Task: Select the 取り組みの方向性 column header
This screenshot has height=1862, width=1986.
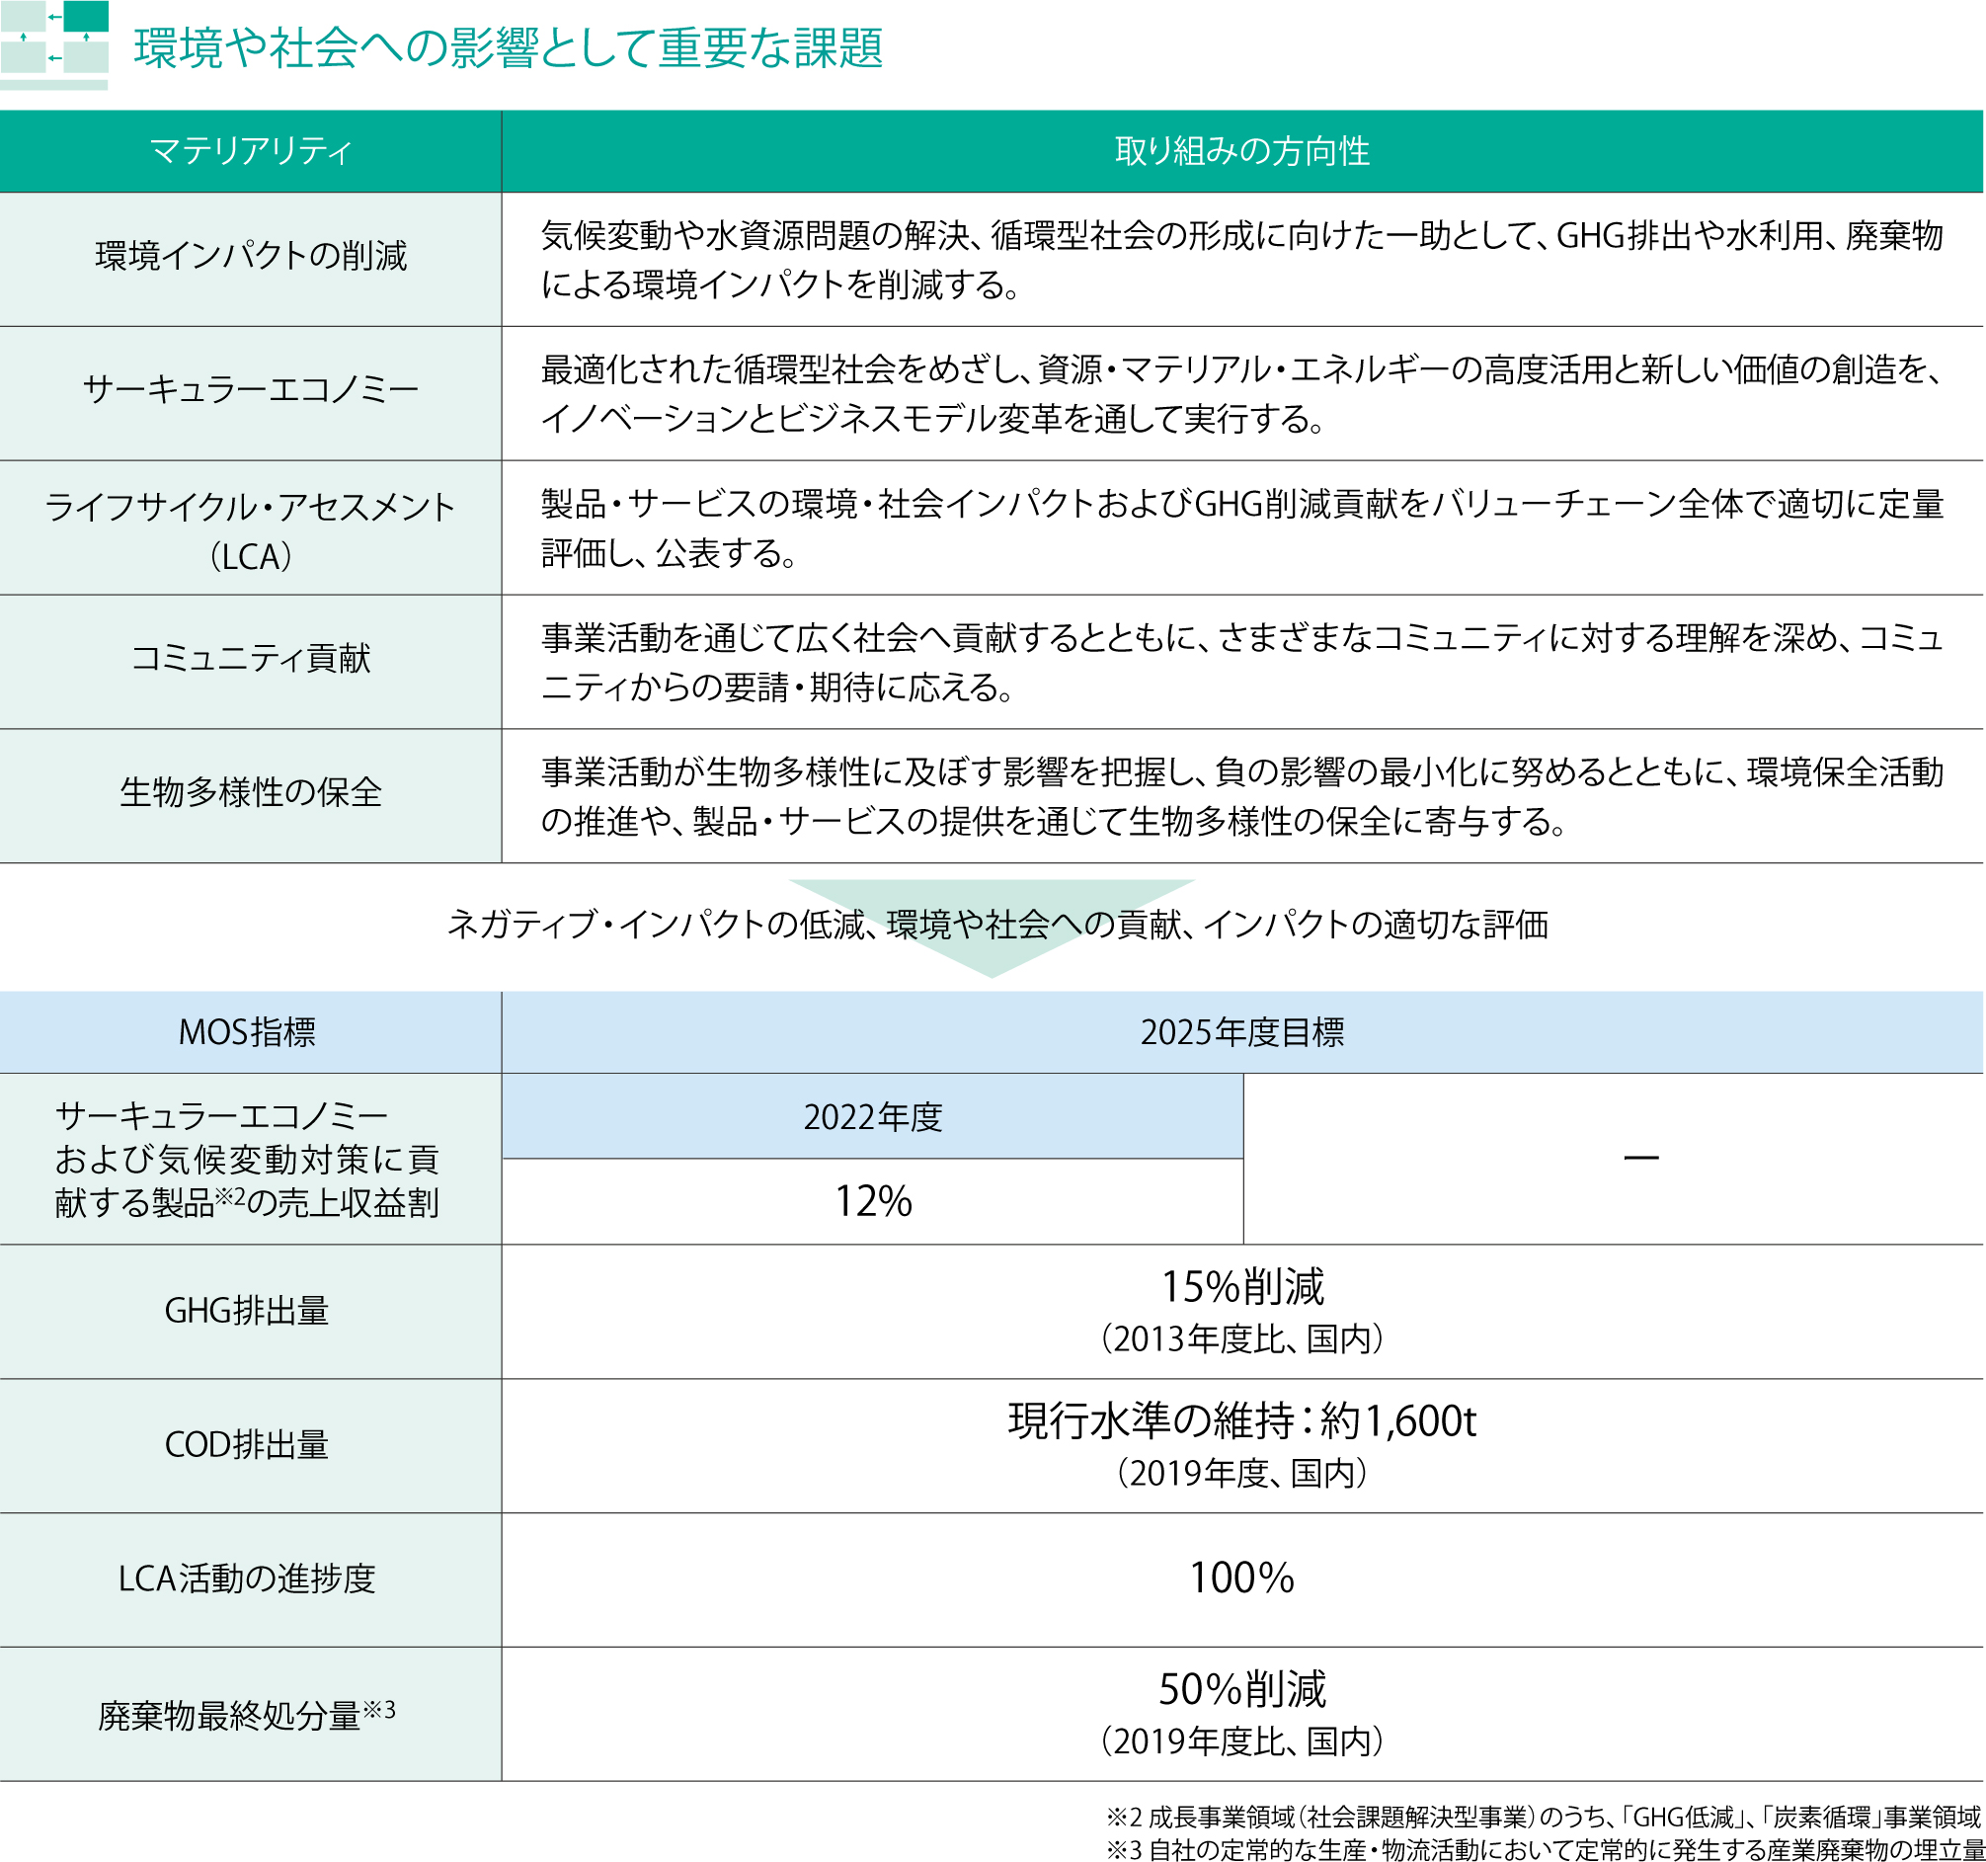Action: 1240,151
